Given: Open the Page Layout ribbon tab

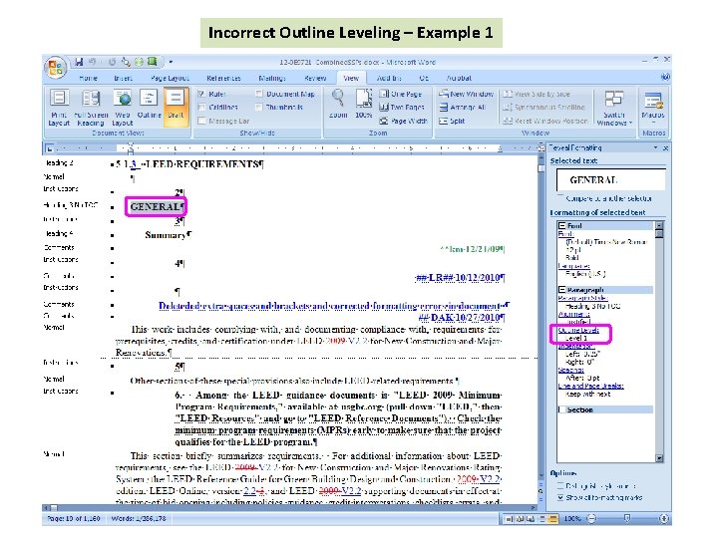Looking at the screenshot, I should point(170,78).
